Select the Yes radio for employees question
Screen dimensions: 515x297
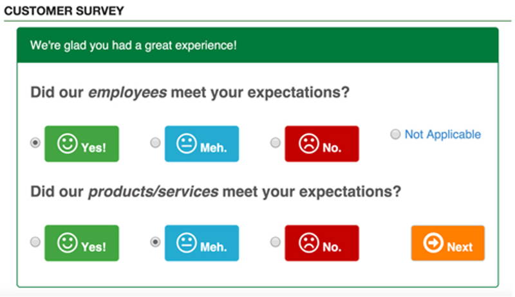(x=35, y=143)
